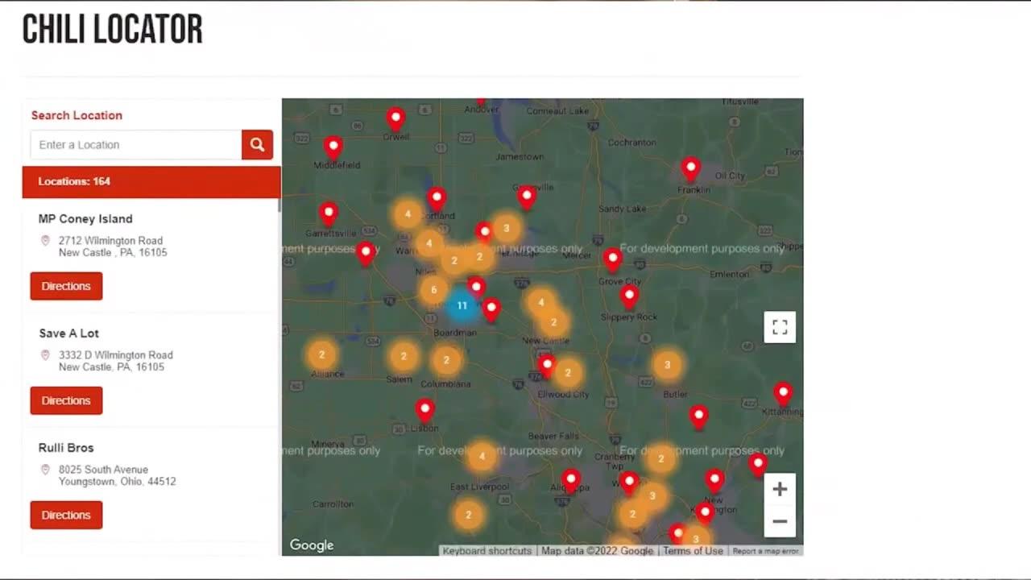Click the MP Coney Island location name
This screenshot has height=580, width=1031.
click(85, 219)
